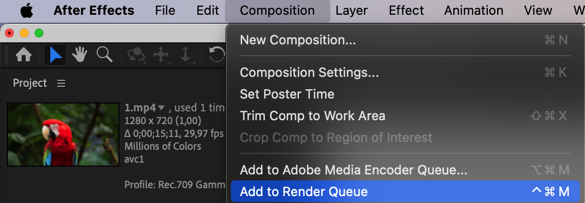Open the Project panel hamburger menu
The image size is (585, 203).
point(61,83)
